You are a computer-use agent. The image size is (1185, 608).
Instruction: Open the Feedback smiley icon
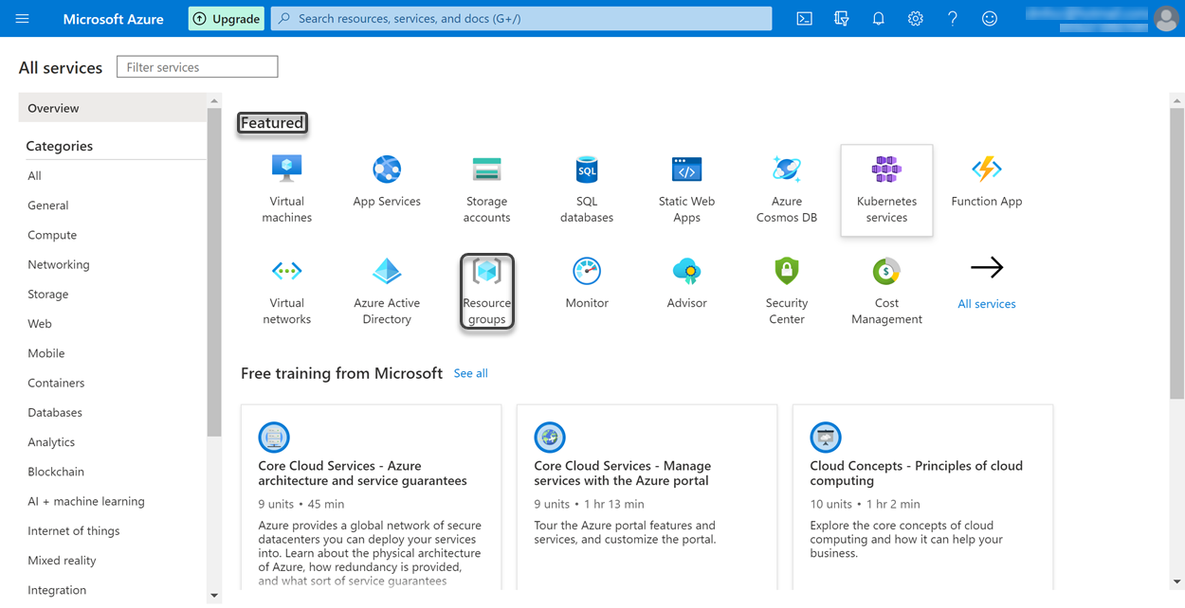point(989,19)
